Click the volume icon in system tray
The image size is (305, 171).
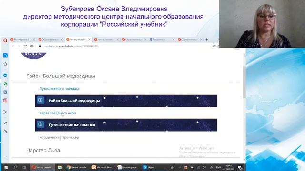(x=204, y=167)
